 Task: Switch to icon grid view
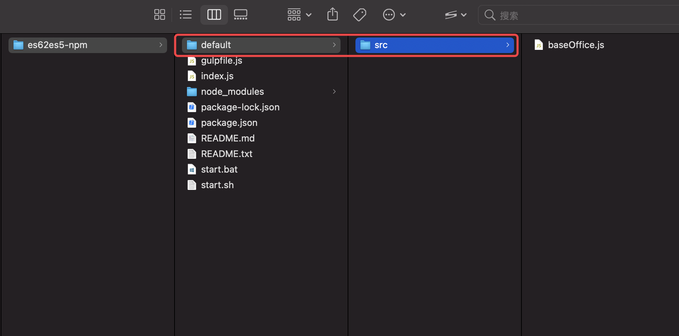160,15
